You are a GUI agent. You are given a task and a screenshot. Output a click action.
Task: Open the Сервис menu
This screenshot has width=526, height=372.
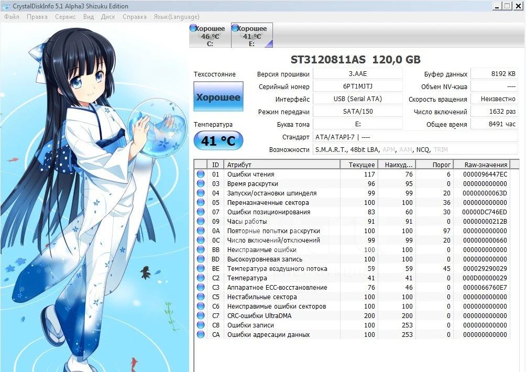pos(65,16)
